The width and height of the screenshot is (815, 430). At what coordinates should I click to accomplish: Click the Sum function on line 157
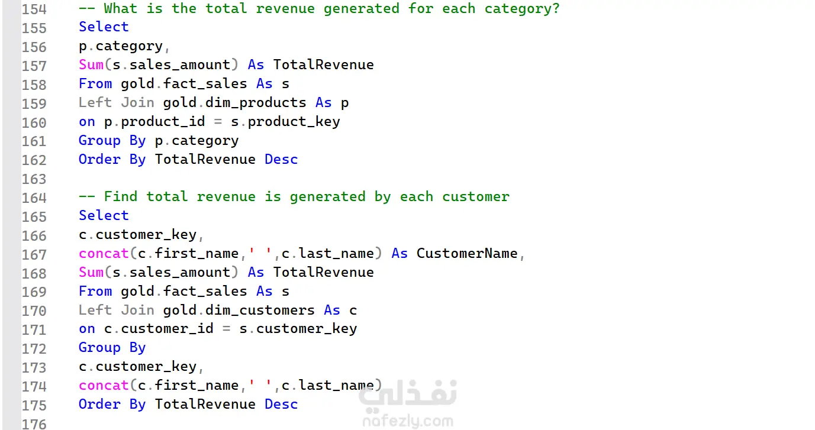[91, 65]
